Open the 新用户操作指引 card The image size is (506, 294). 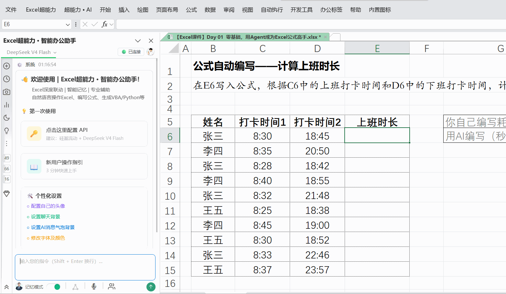(84, 166)
